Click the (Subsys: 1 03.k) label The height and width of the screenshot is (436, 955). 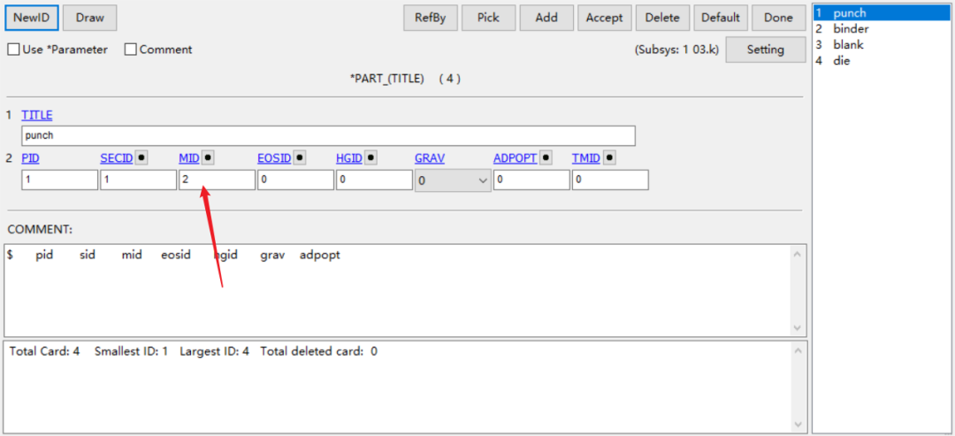[x=676, y=50]
